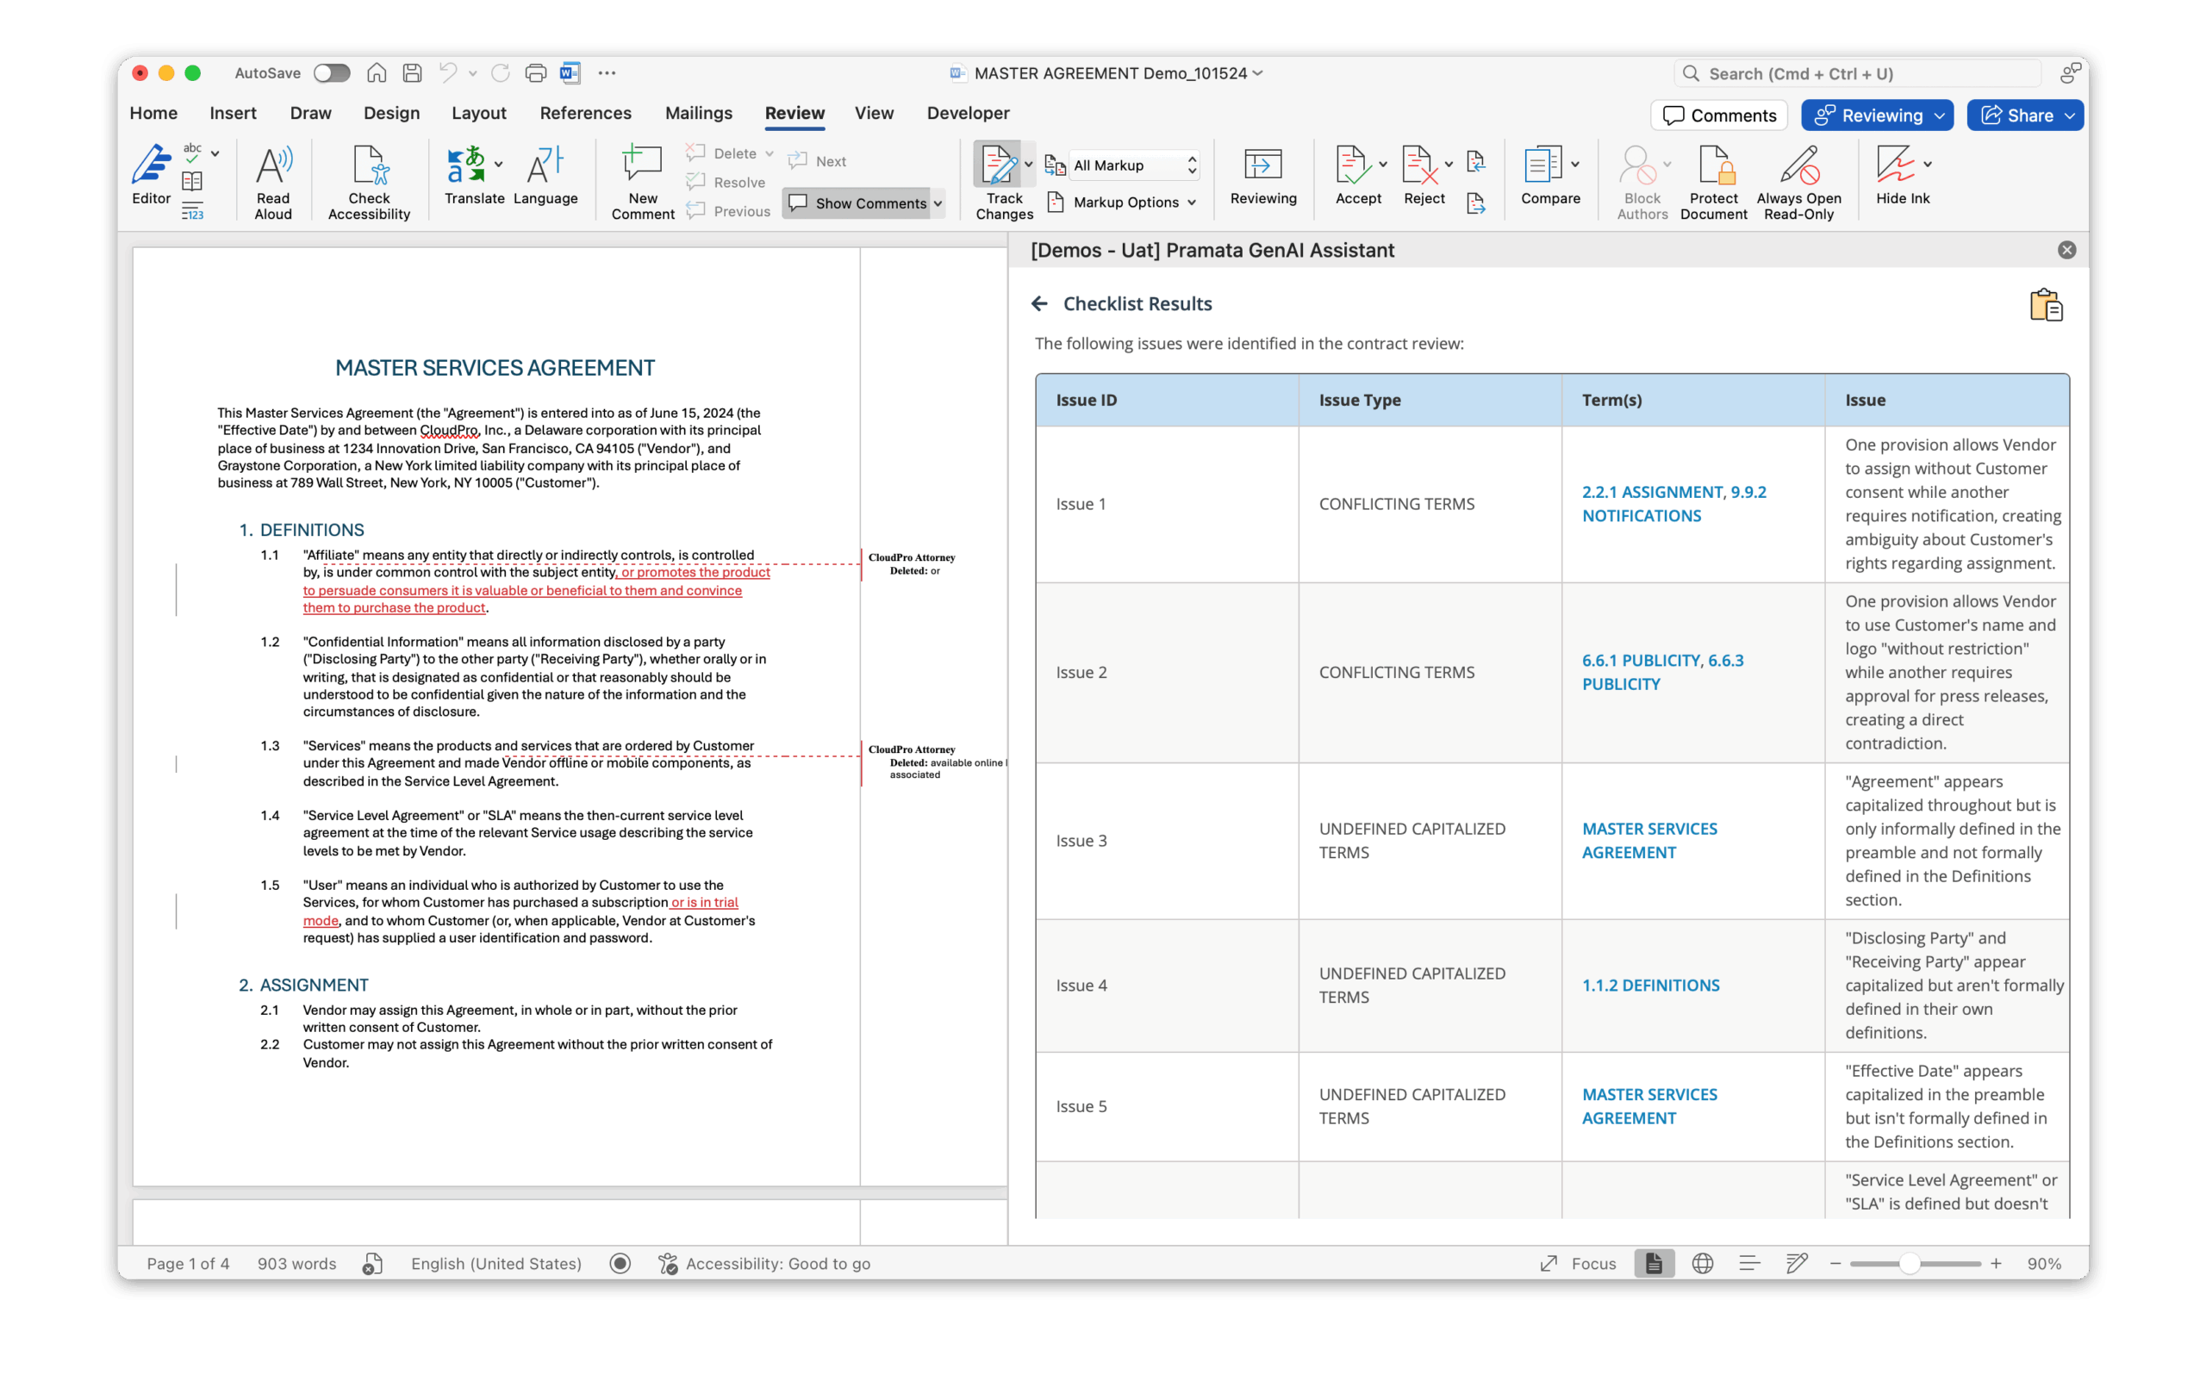Expand the Hide Ink dropdown arrow
2206x1387 pixels.
[x=1928, y=165]
